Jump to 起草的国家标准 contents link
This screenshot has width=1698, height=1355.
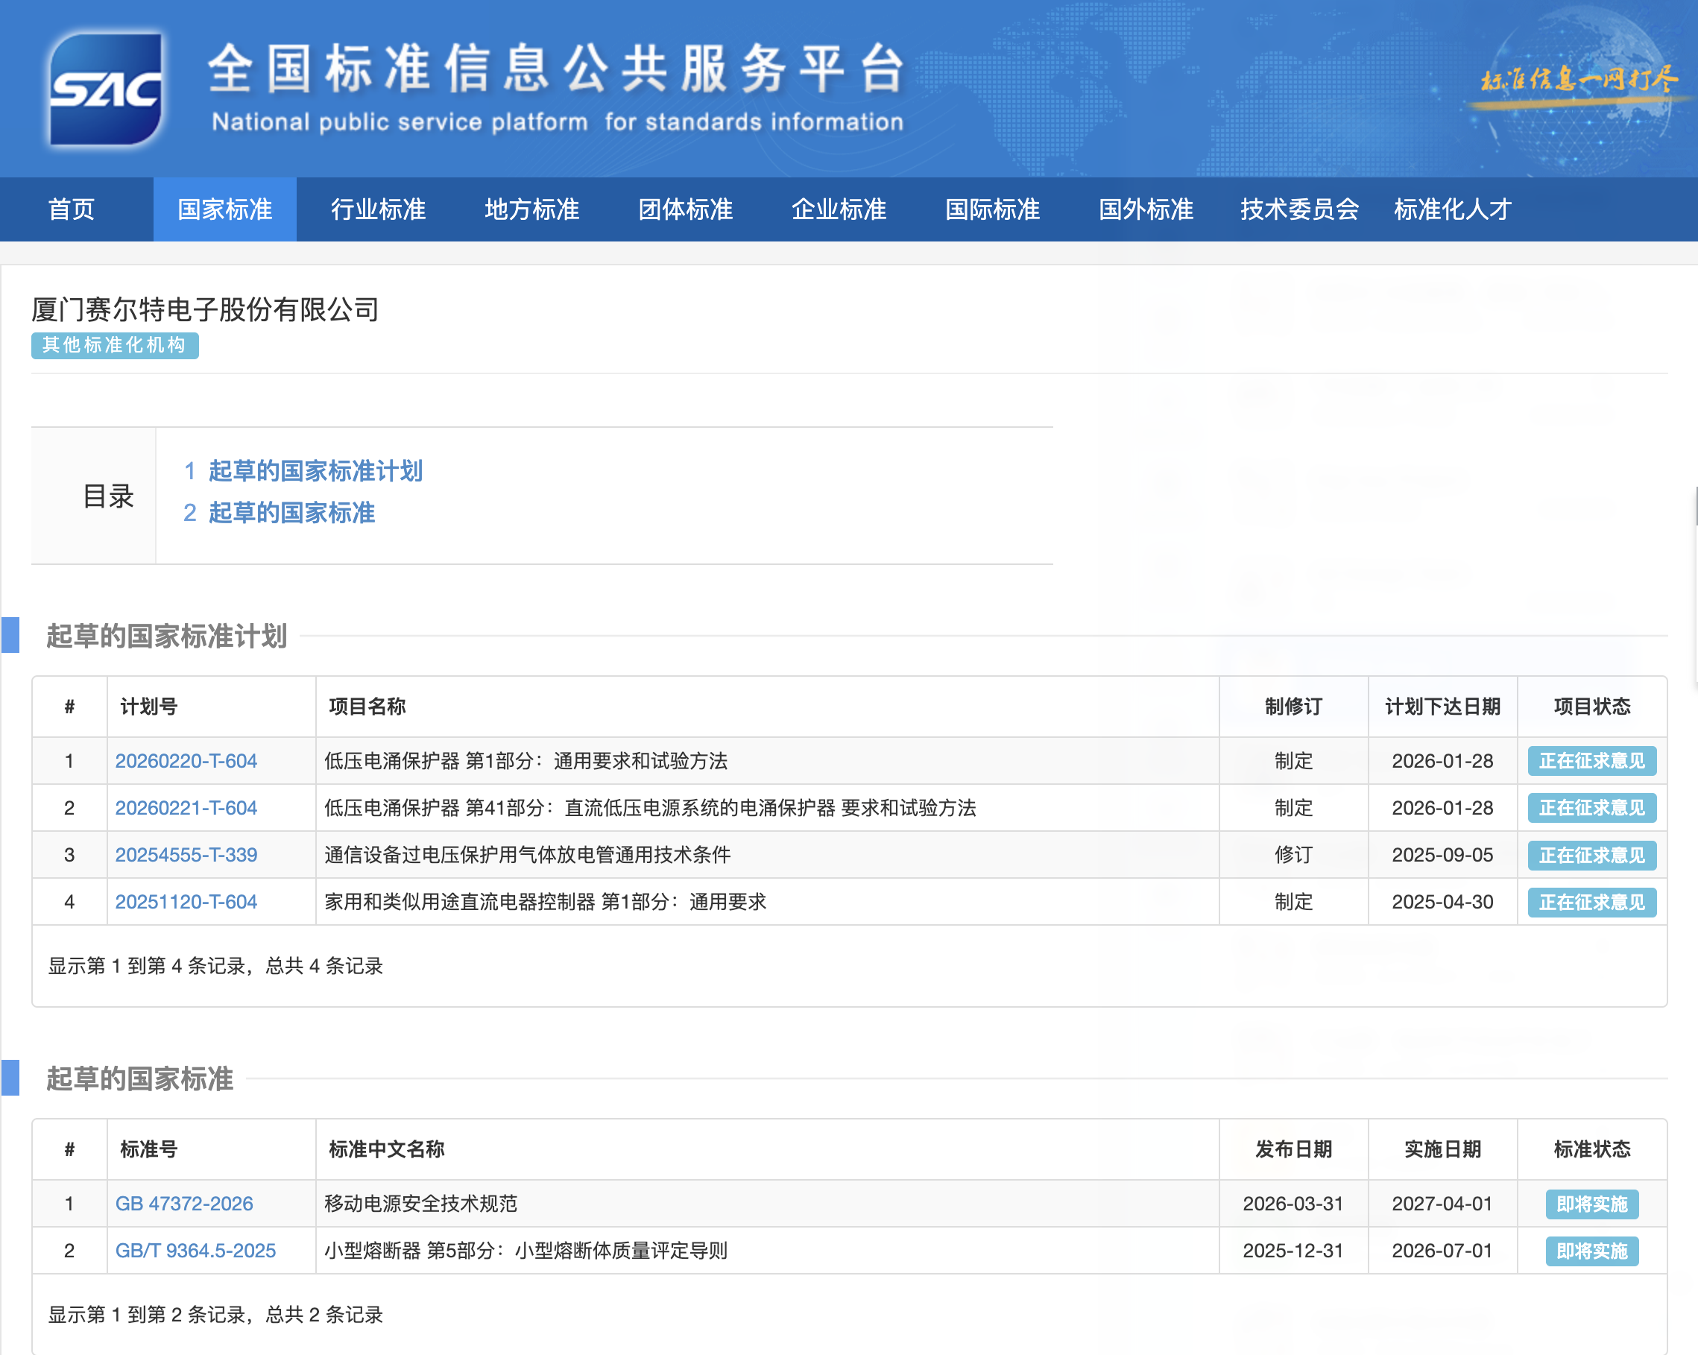[291, 513]
